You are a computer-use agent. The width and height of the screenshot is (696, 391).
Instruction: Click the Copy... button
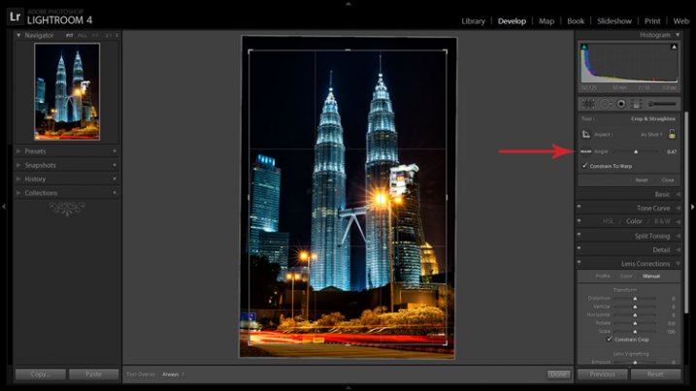(40, 374)
